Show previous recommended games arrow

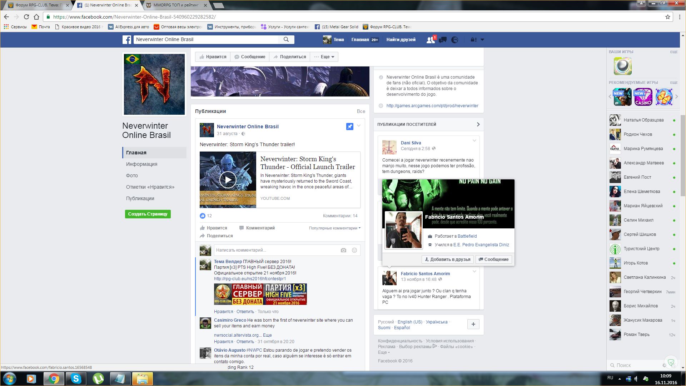pos(610,97)
